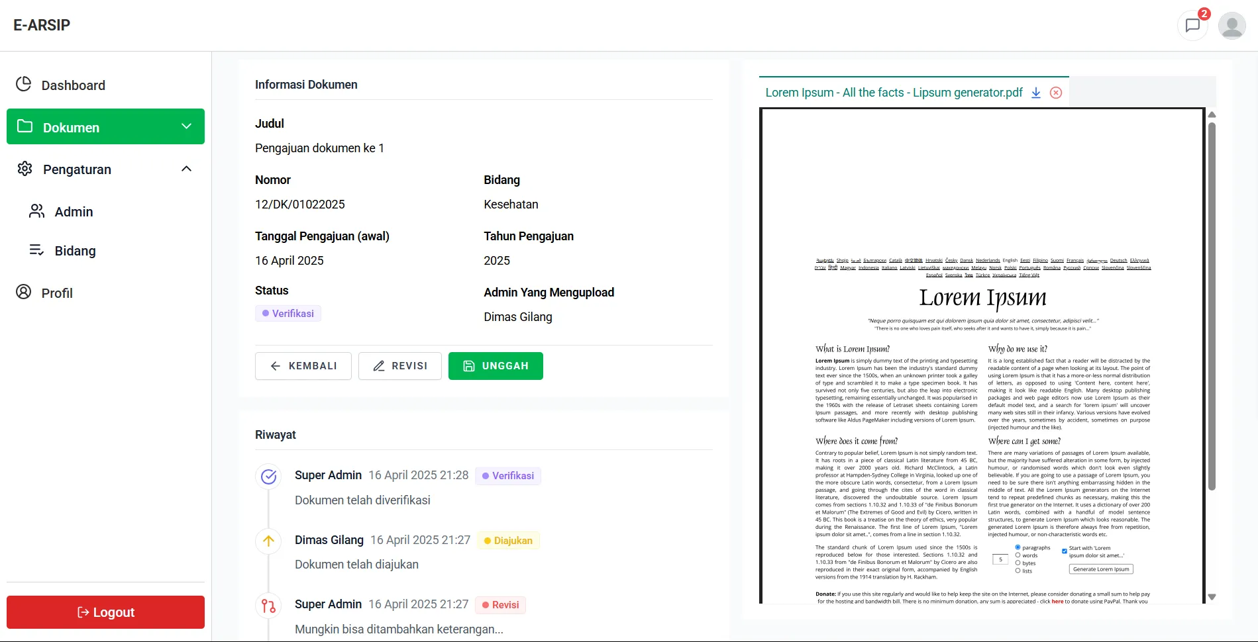The image size is (1258, 642).
Task: Click the Diajukan badge in Riwayat
Action: point(508,541)
